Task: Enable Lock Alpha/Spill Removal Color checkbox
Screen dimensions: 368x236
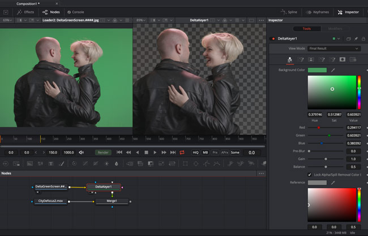Action: pyautogui.click(x=309, y=175)
